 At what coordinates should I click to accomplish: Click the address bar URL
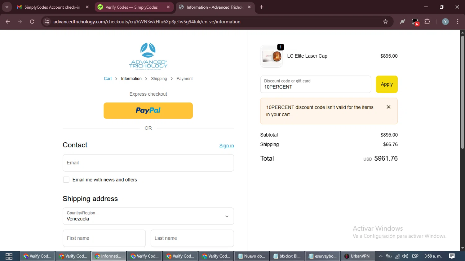[x=147, y=22]
